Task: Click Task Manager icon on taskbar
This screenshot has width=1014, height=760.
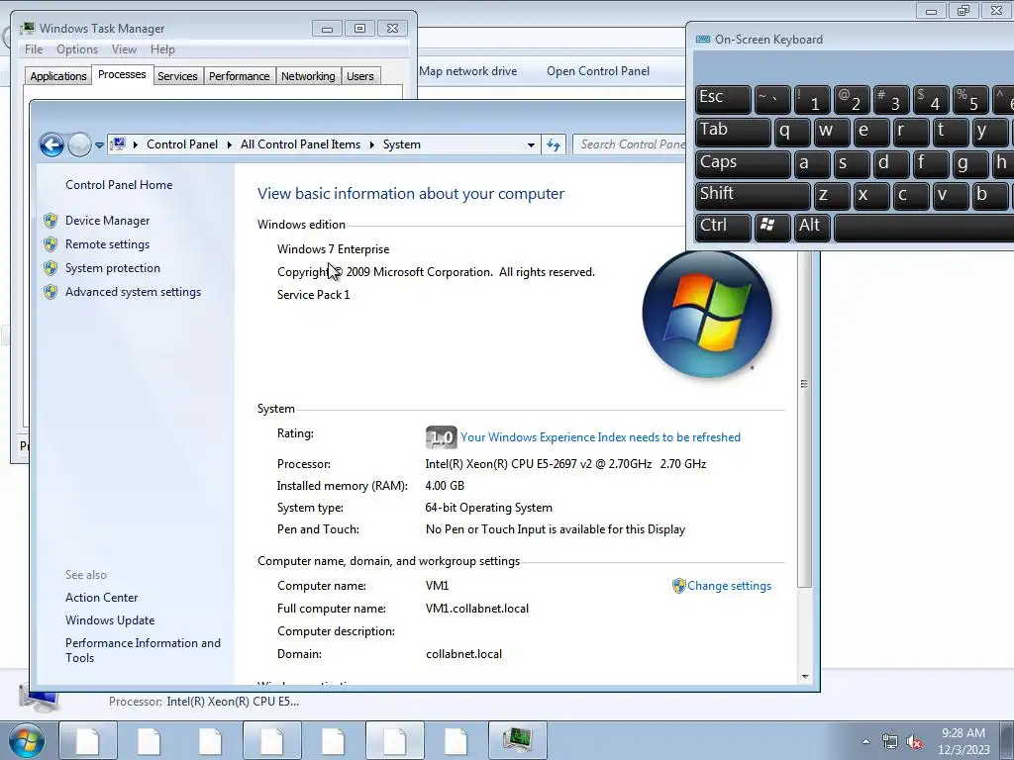Action: [x=517, y=740]
